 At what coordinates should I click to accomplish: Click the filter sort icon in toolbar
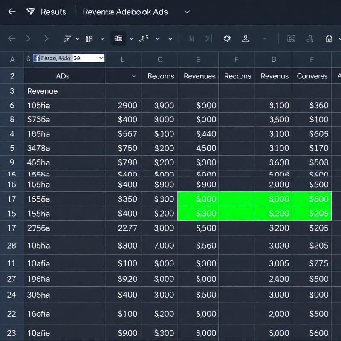click(68, 39)
